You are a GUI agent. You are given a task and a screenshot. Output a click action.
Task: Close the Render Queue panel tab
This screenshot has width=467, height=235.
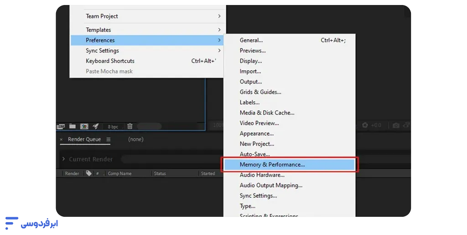(62, 139)
